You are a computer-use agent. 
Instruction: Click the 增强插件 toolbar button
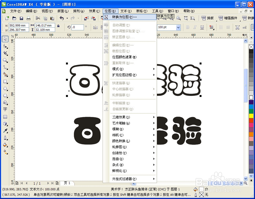[x=228, y=18]
